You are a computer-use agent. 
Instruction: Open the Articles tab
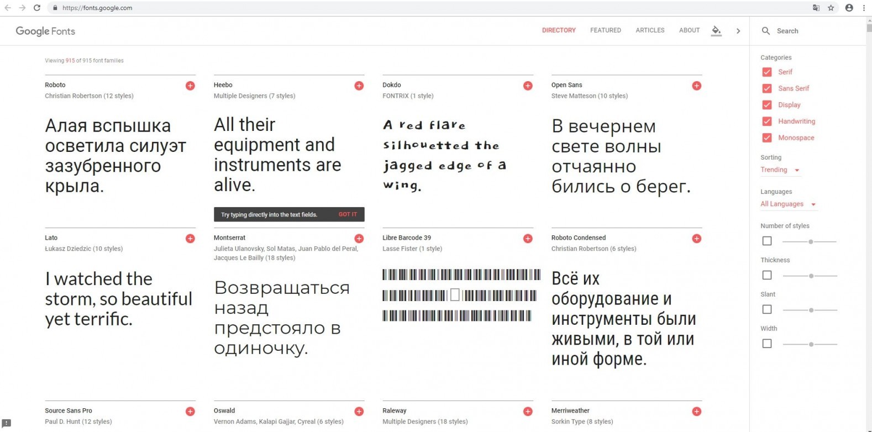tap(650, 30)
